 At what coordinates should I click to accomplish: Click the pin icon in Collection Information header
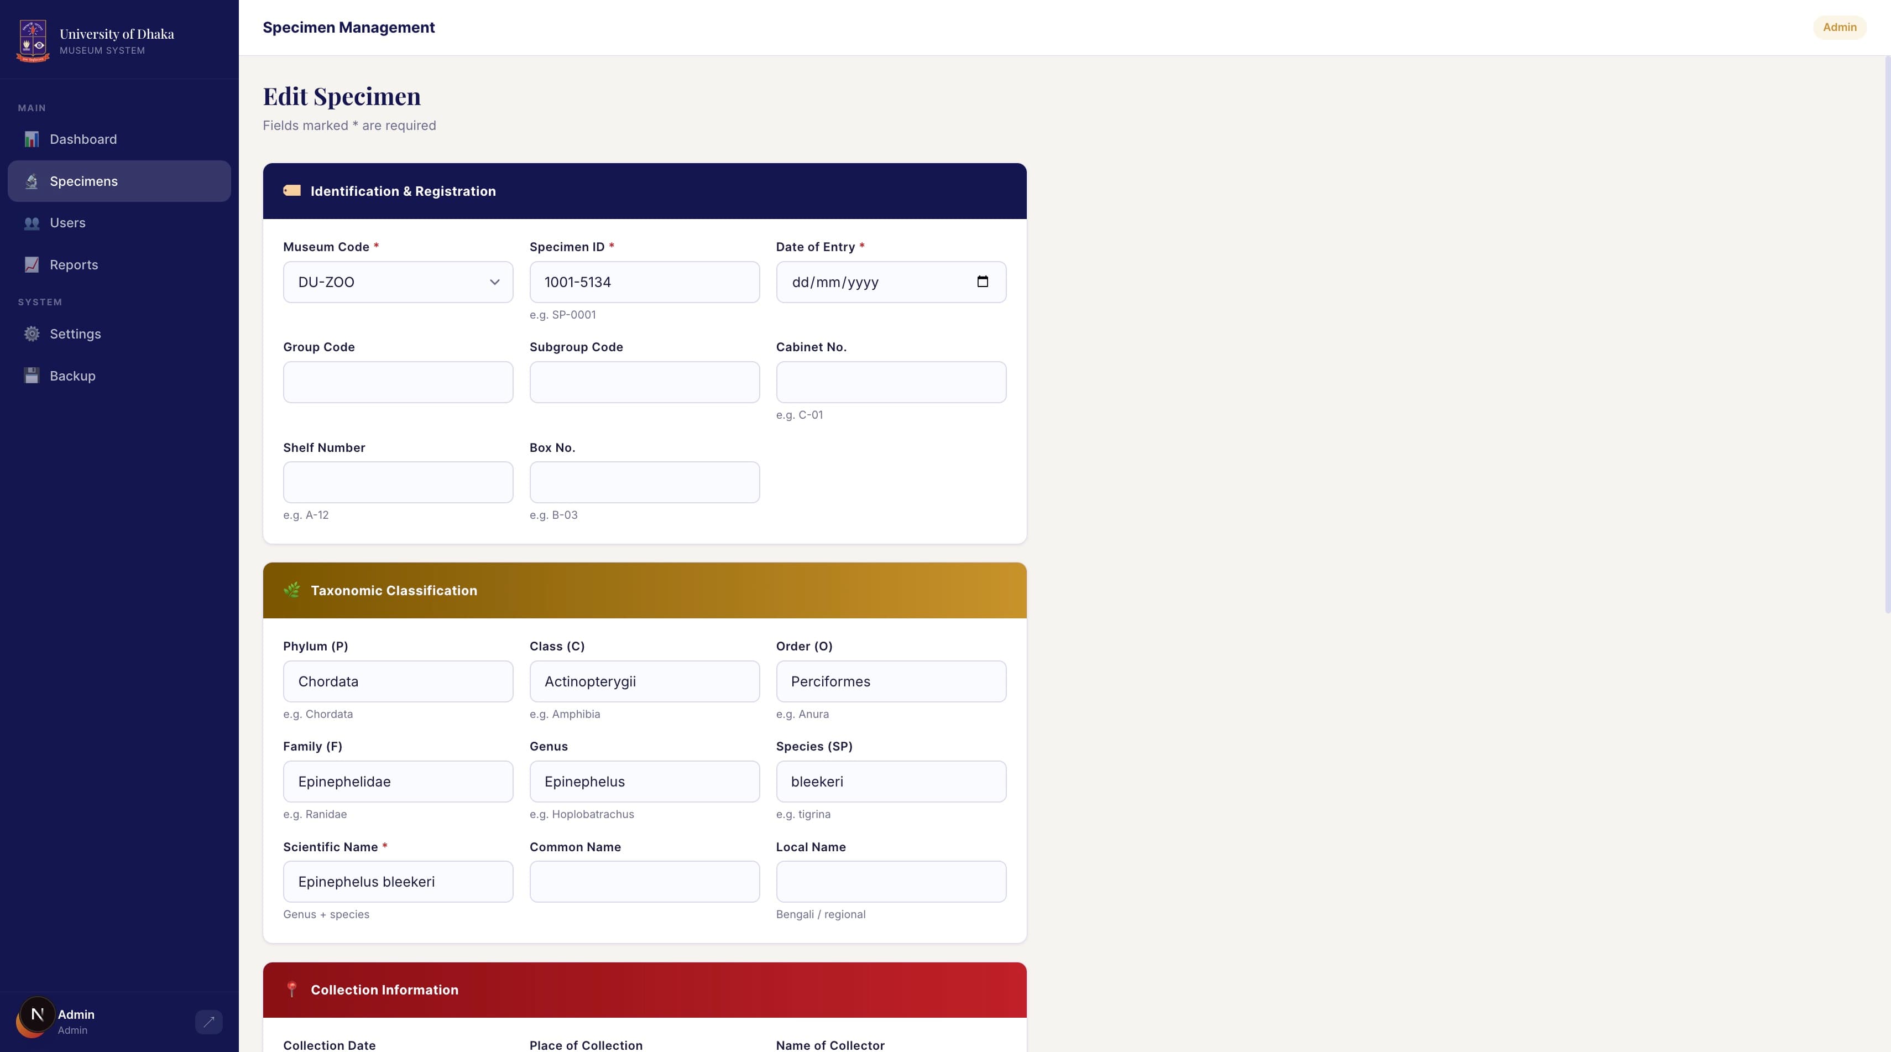coord(292,989)
